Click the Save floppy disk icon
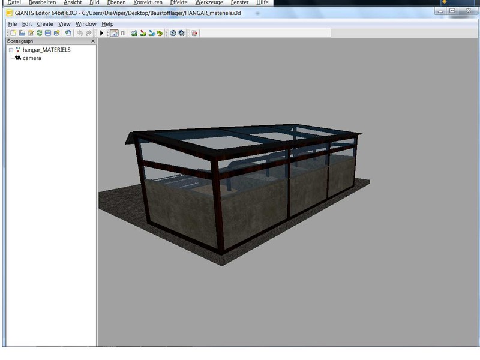The height and width of the screenshot is (360, 480). tap(48, 33)
